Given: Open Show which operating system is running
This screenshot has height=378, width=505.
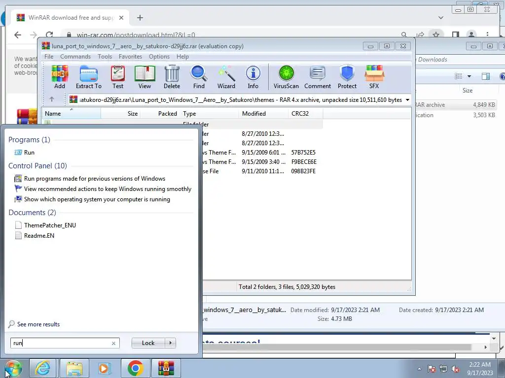Looking at the screenshot, I should 92,199.
